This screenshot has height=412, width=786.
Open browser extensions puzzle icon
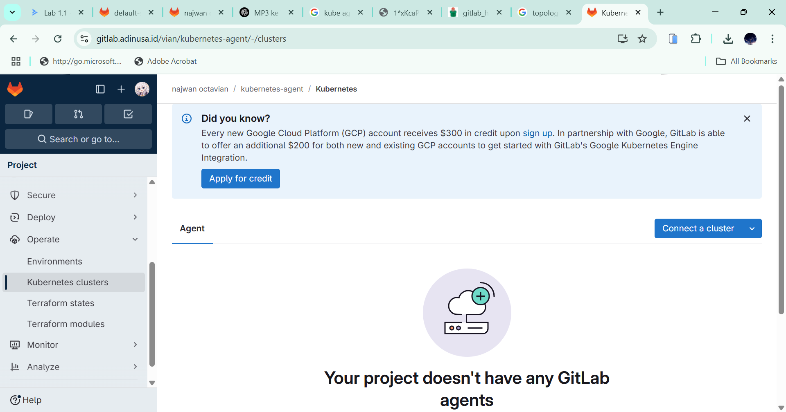tap(696, 39)
